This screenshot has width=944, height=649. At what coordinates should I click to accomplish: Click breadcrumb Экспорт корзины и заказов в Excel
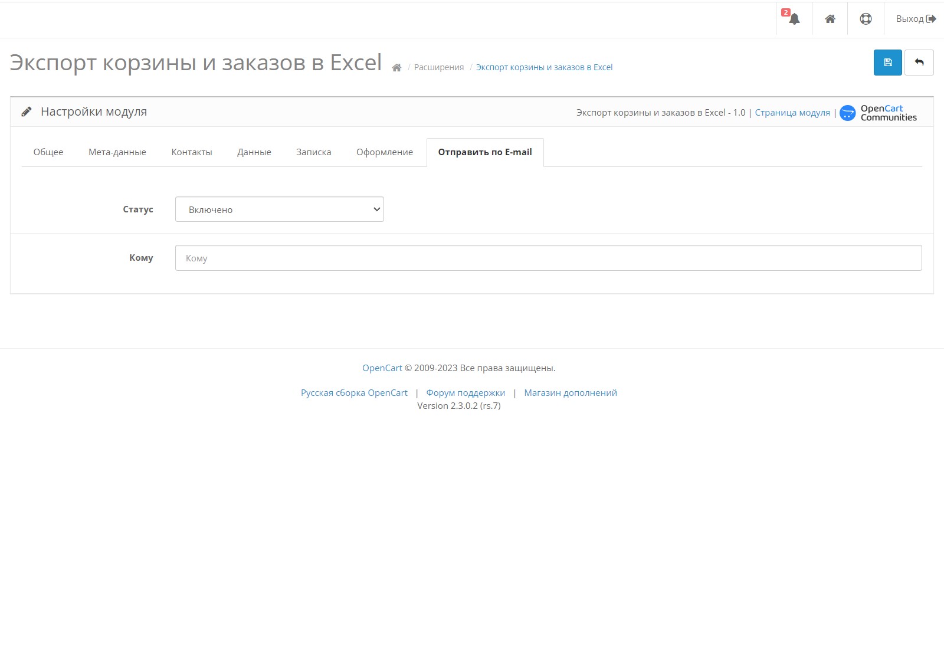click(544, 67)
